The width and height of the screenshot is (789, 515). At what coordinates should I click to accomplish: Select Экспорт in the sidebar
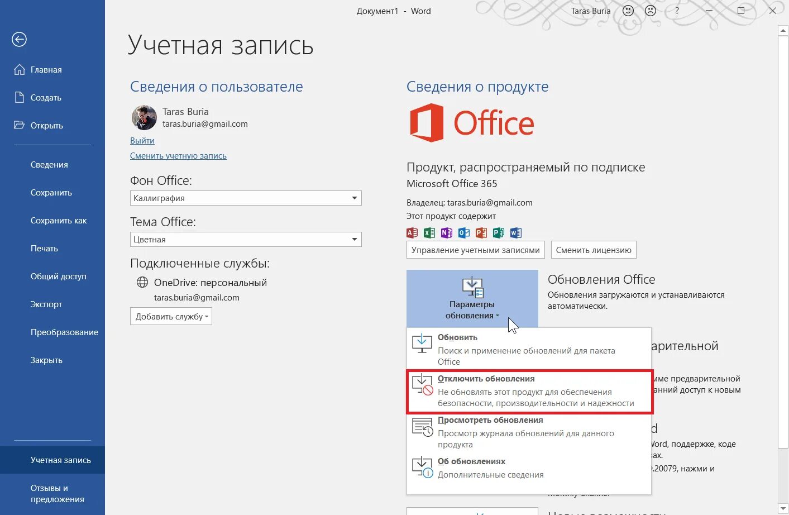click(52, 304)
